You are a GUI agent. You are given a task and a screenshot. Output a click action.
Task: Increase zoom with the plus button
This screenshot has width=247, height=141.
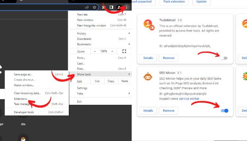point(112,51)
